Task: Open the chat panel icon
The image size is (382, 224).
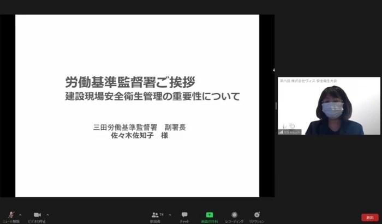Action: coord(184,215)
